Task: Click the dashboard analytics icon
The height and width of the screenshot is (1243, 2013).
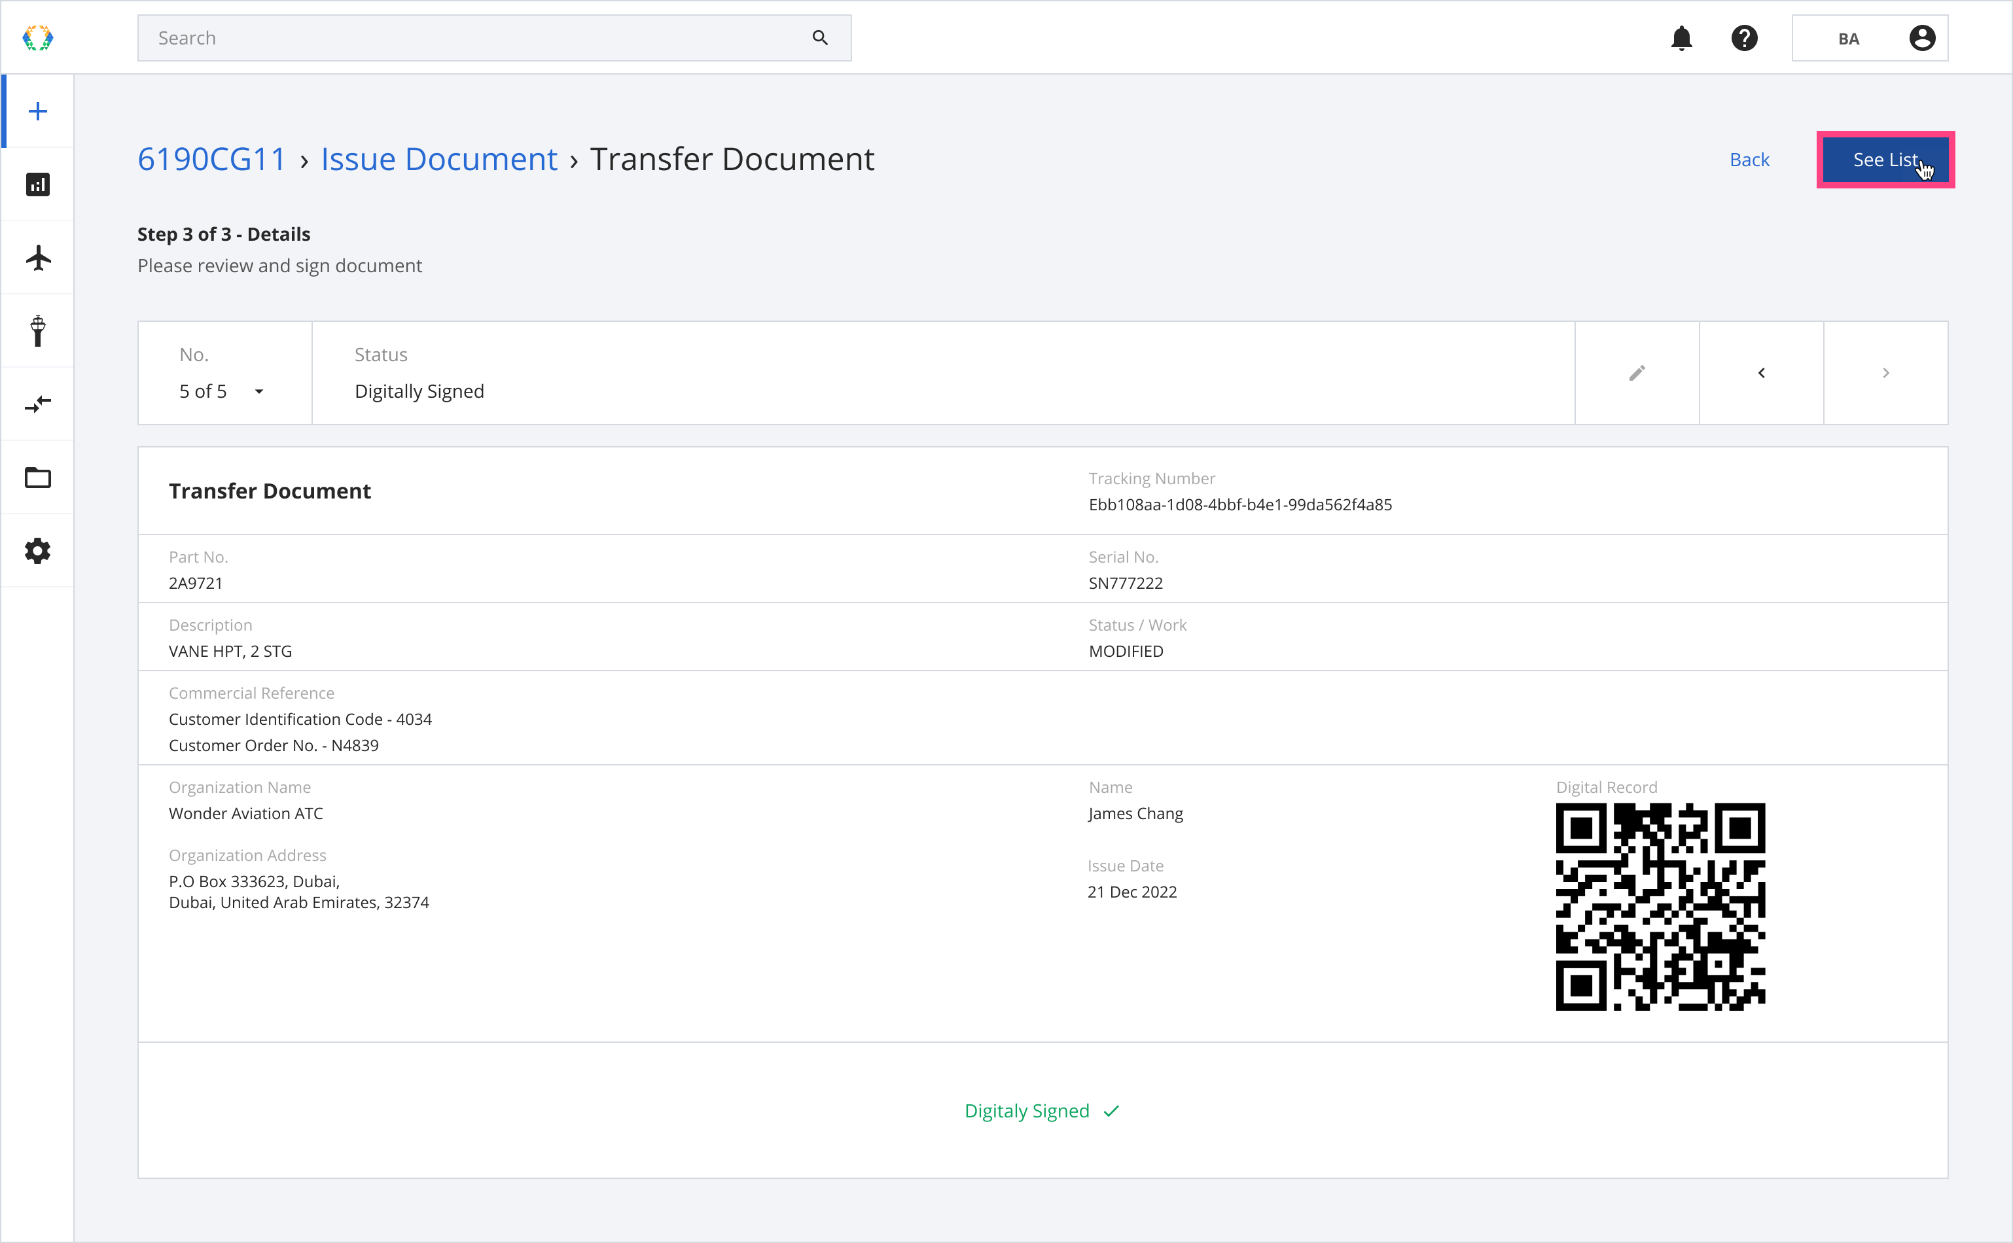Action: (39, 184)
